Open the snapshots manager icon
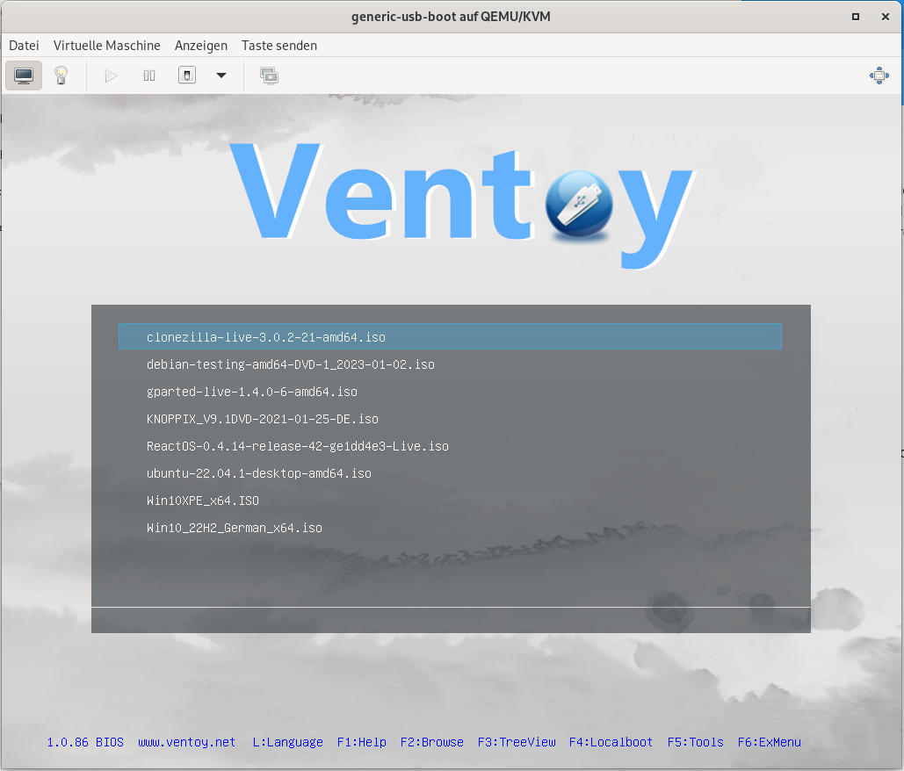Image resolution: width=904 pixels, height=771 pixels. [269, 76]
